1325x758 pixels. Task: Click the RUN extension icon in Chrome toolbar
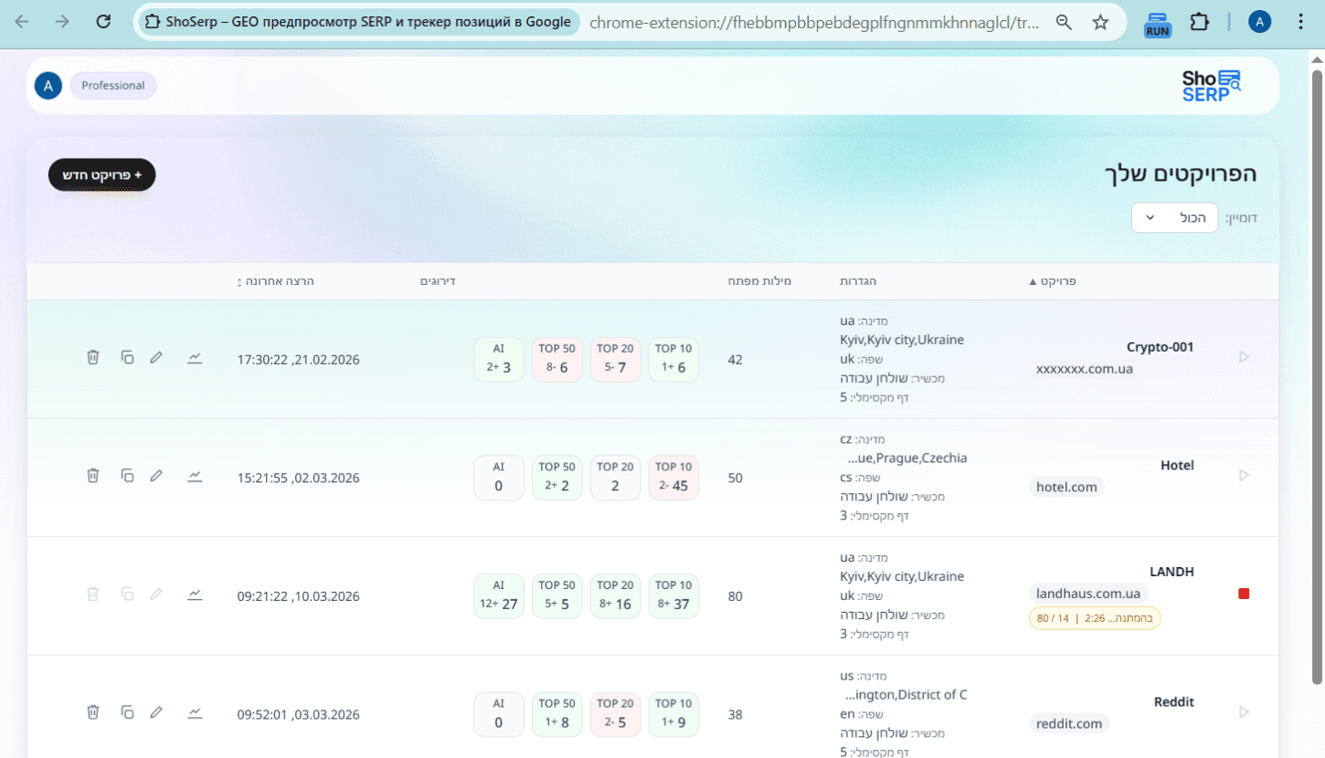click(1158, 23)
